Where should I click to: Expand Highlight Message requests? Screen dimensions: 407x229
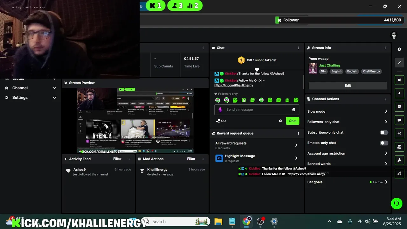coord(257,158)
